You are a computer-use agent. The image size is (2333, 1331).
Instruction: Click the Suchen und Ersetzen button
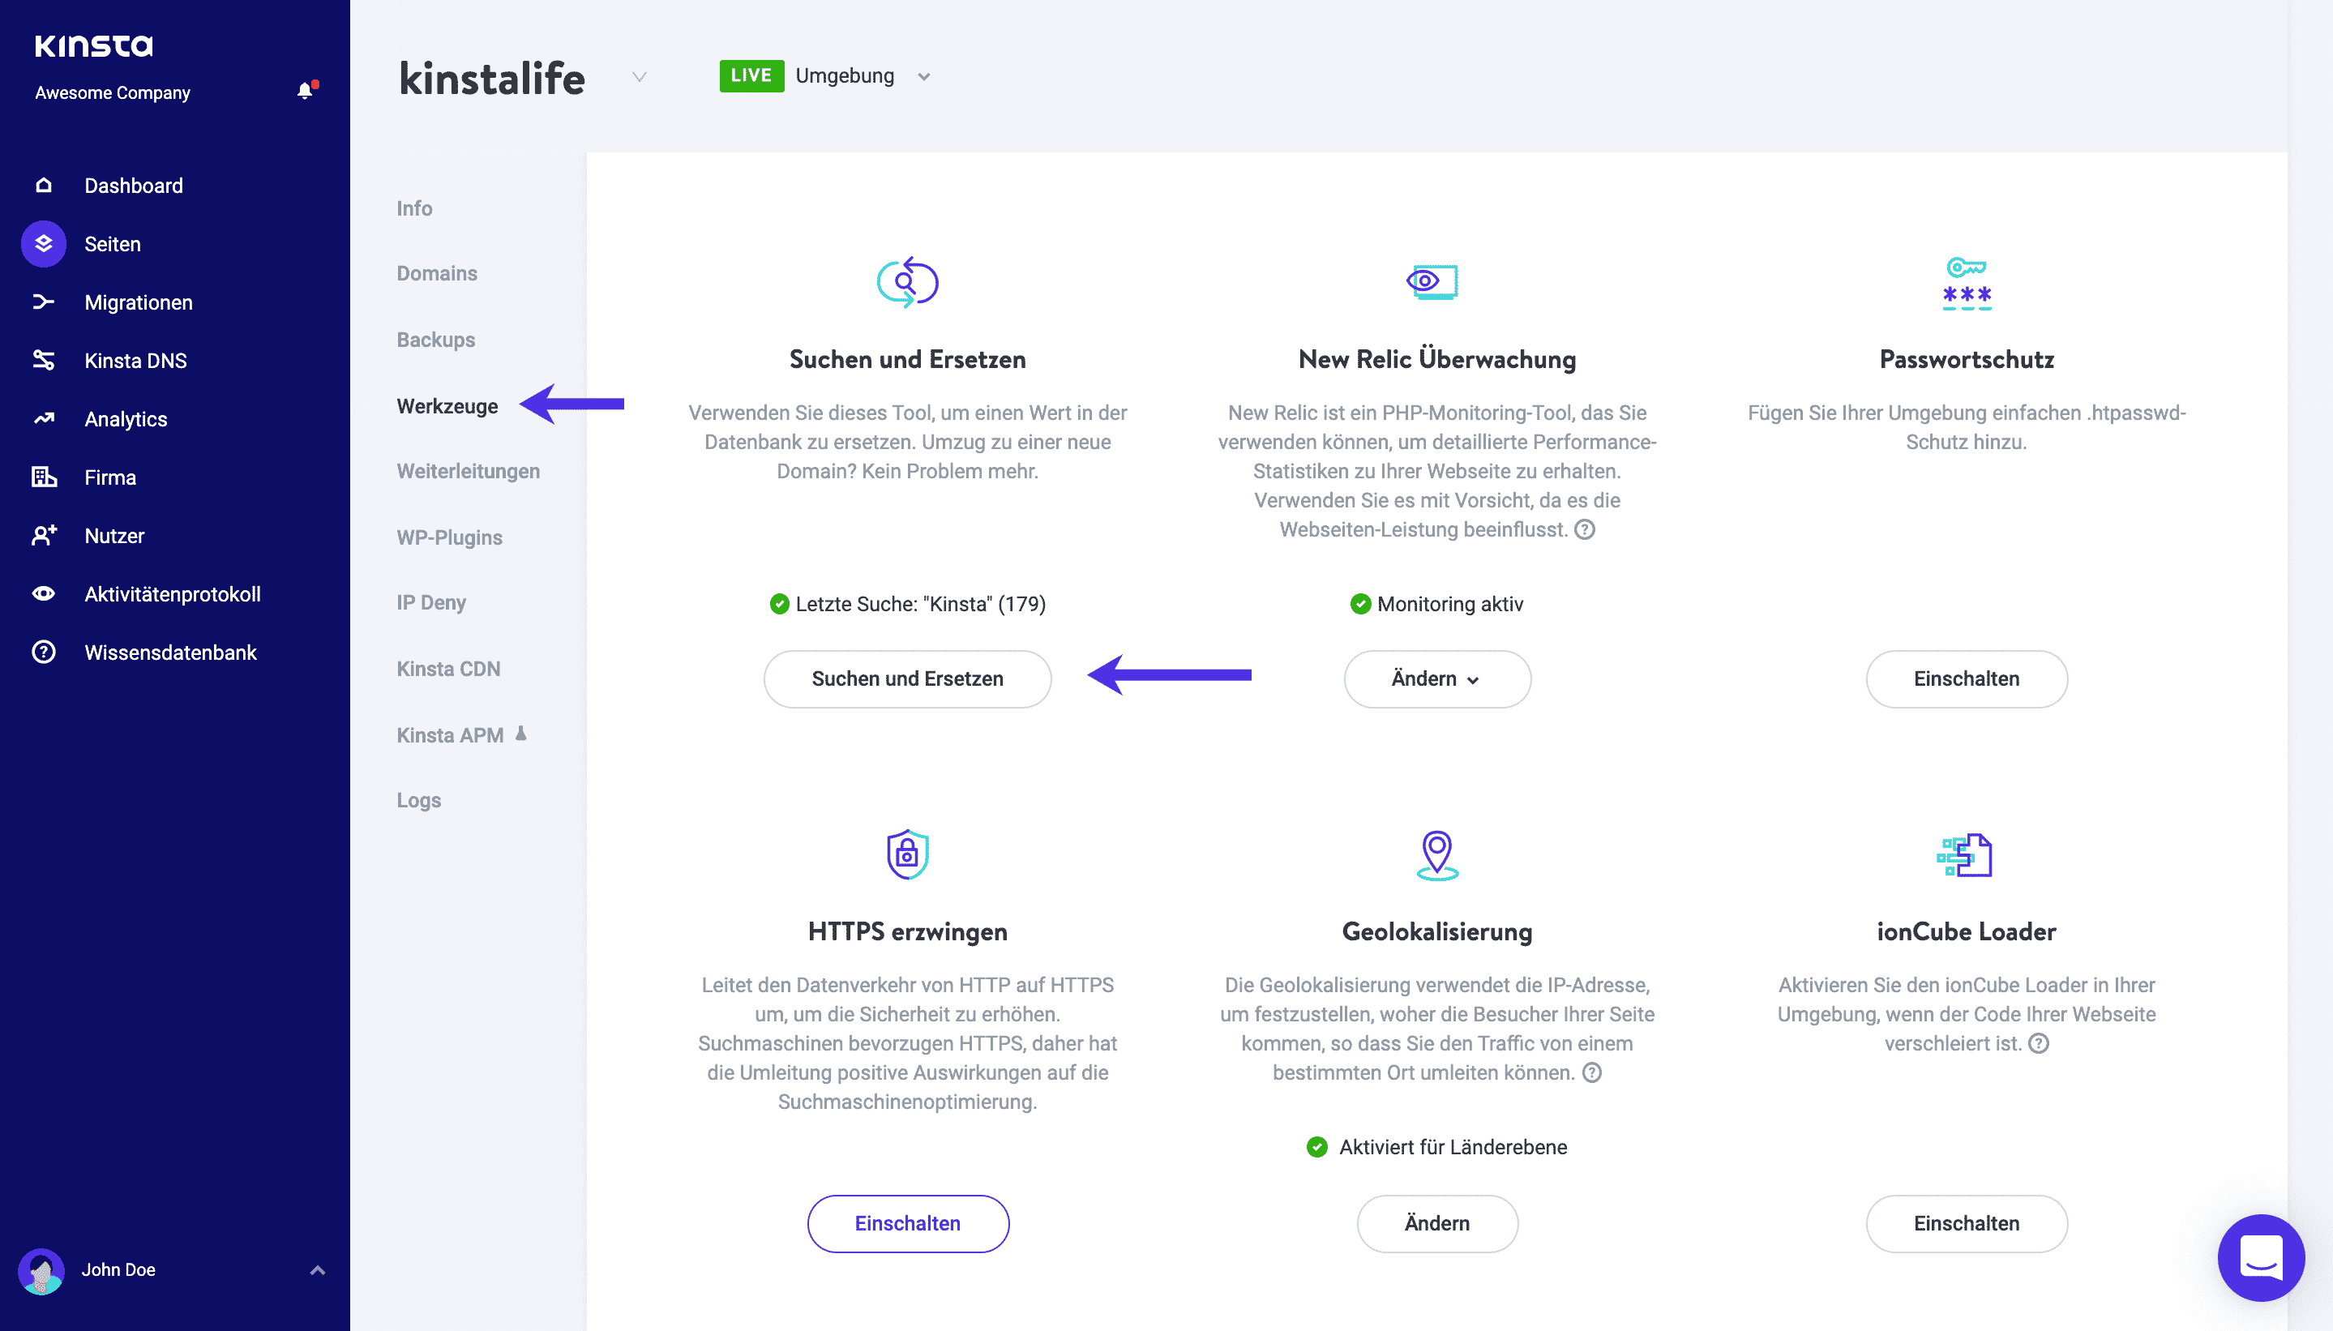pos(907,678)
